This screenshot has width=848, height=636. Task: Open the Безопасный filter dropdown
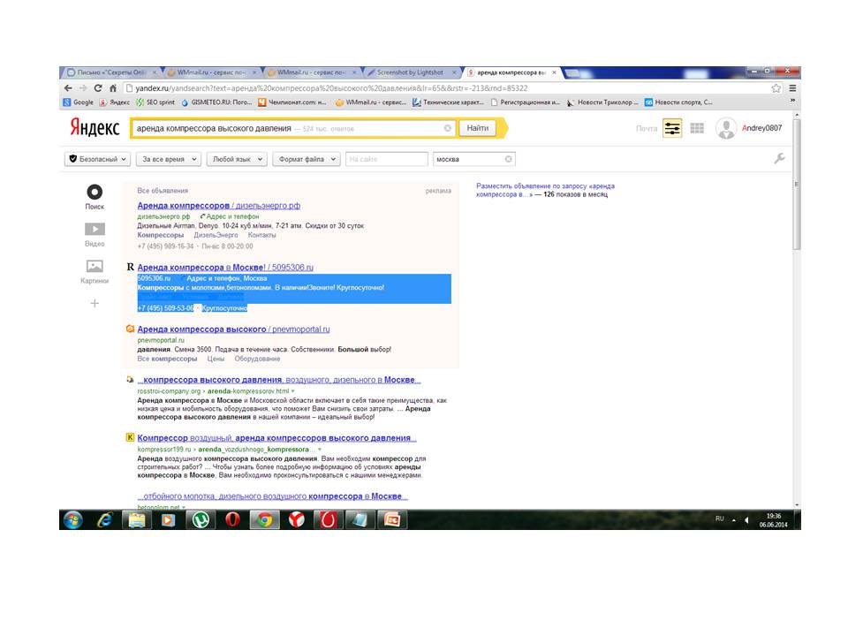[98, 159]
